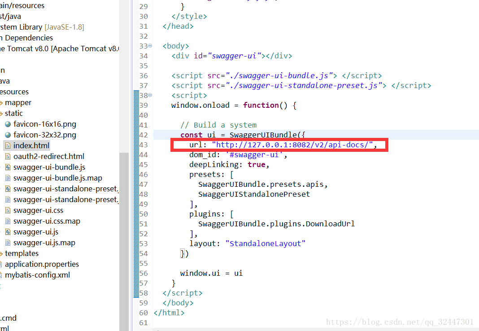Click the index.html file icon
Viewport: 479px width, 331px height.
click(x=8, y=146)
